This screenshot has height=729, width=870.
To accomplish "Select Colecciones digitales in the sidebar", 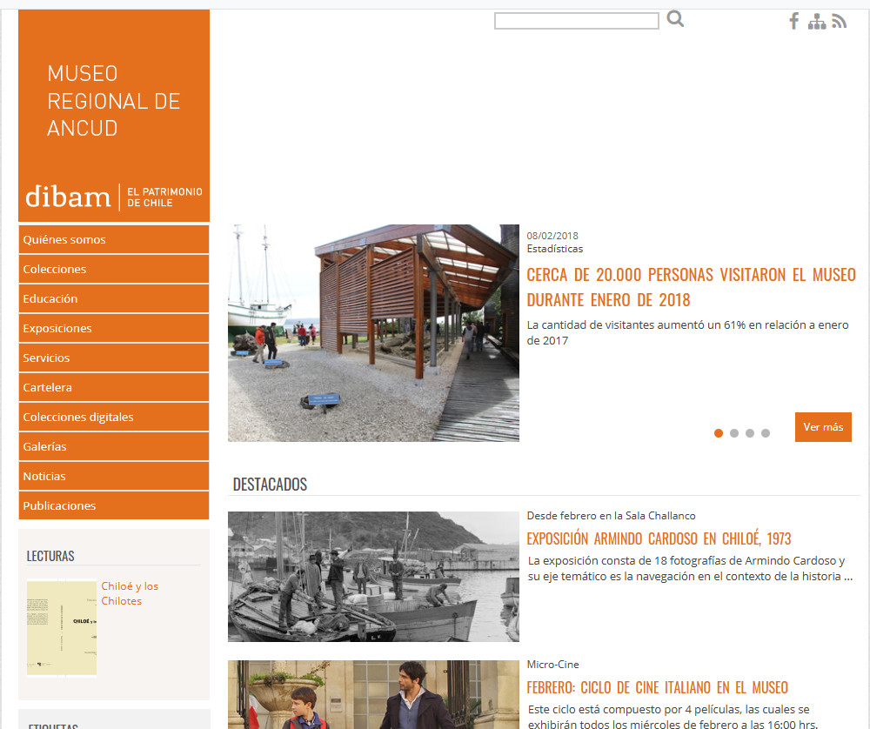I will 78,418.
